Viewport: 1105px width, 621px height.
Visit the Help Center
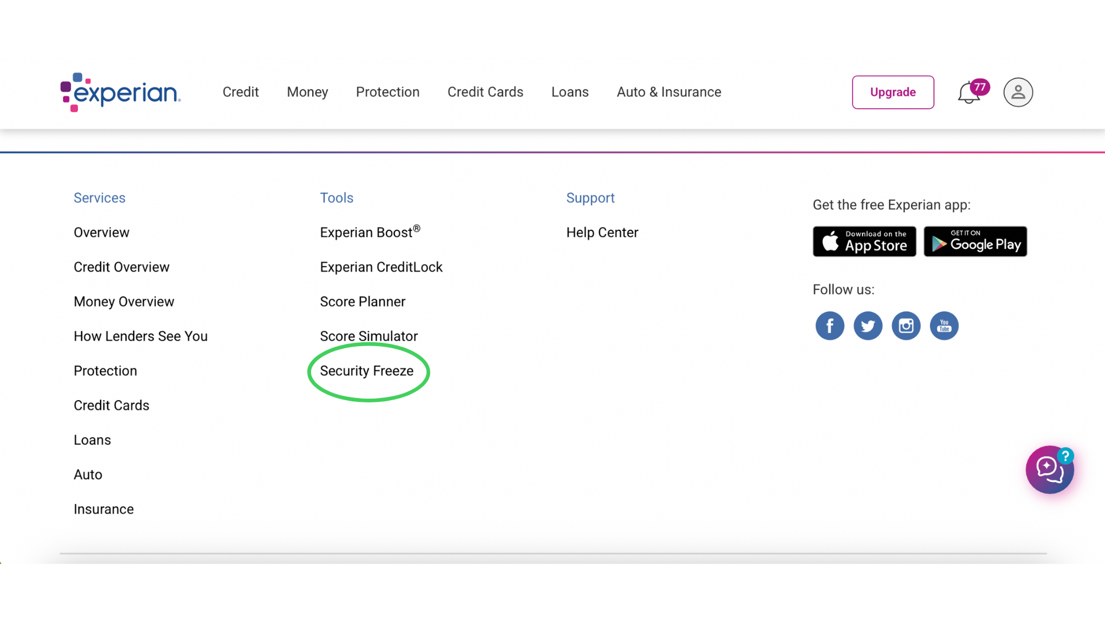coord(602,232)
